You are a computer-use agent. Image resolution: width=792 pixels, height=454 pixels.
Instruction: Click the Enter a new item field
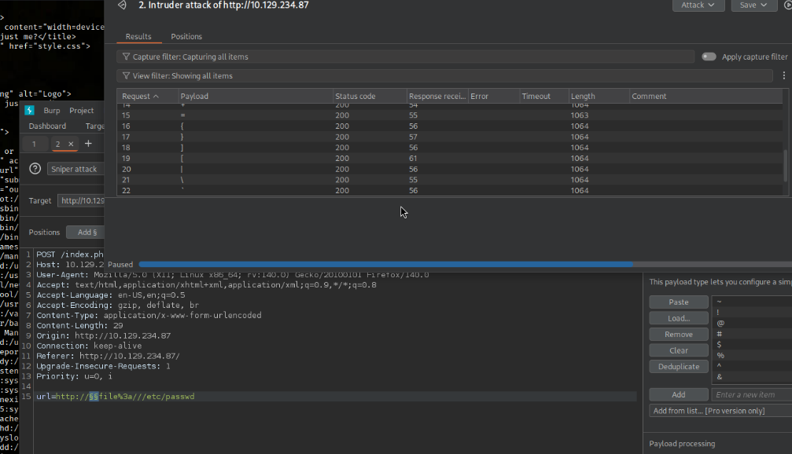(x=752, y=394)
